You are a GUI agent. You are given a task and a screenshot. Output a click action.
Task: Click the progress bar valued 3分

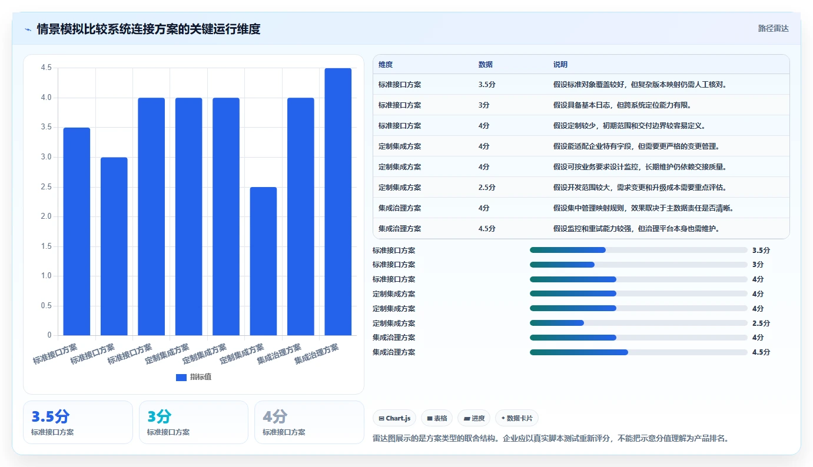click(639, 265)
